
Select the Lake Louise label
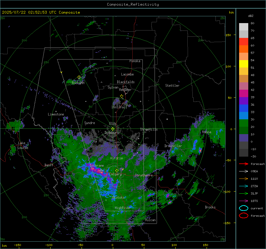pos(23,145)
